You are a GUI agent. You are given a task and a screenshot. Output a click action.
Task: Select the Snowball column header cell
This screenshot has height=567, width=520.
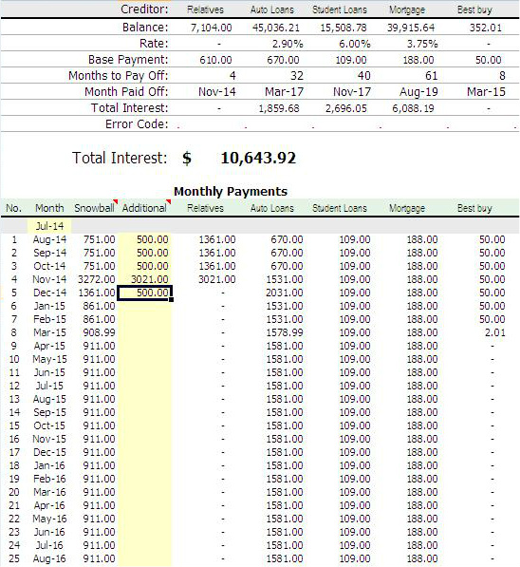click(94, 208)
